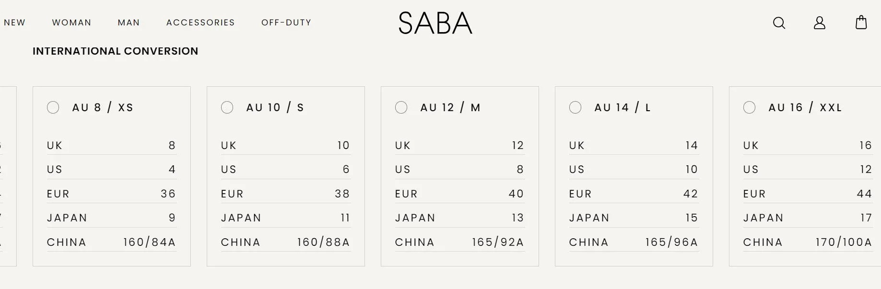881x289 pixels.
Task: Open the WOMAN menu
Action: (71, 23)
